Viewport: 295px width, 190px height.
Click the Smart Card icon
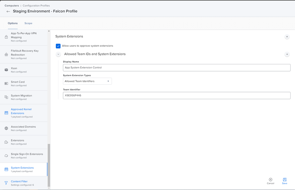[6, 83]
